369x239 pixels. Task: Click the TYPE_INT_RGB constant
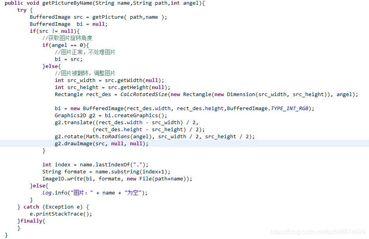coord(290,109)
